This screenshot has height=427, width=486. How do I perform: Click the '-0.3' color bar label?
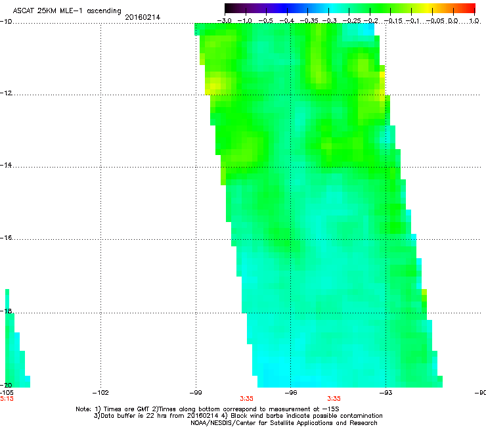[x=330, y=21]
